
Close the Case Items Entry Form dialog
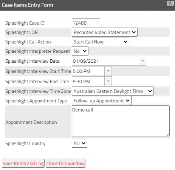[170, 3]
